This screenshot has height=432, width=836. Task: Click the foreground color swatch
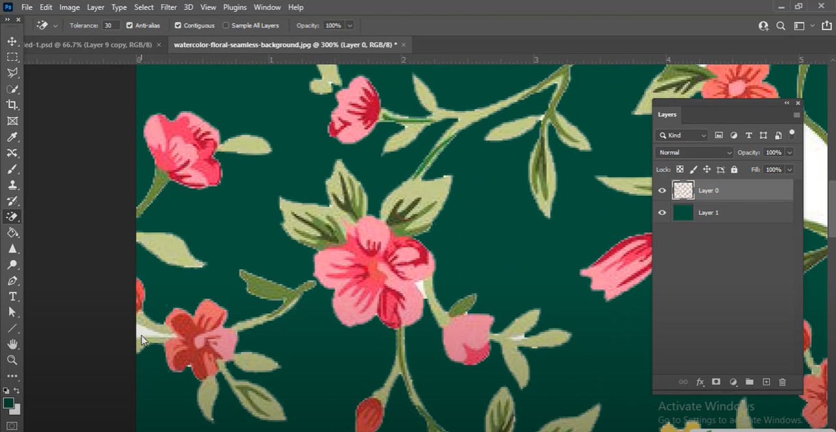(x=8, y=403)
